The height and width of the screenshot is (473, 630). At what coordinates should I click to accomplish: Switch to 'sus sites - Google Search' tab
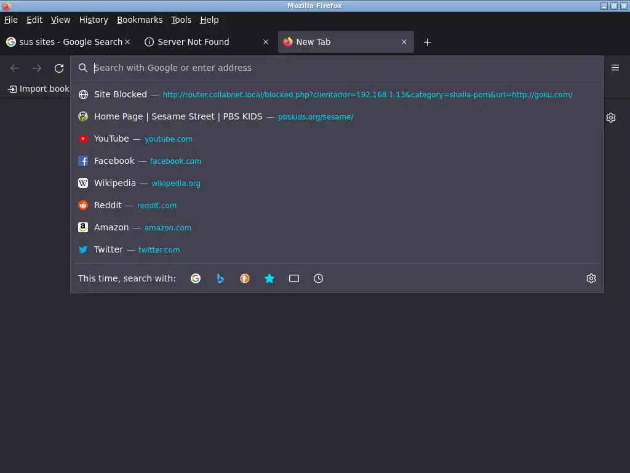pos(68,42)
